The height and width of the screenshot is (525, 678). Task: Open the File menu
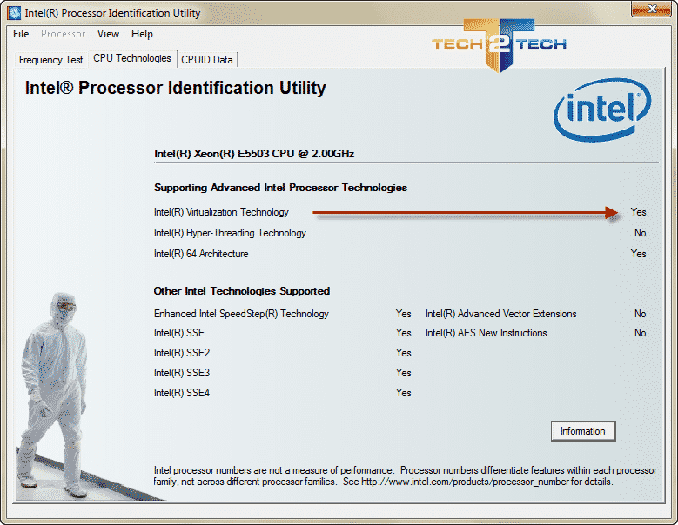(21, 34)
